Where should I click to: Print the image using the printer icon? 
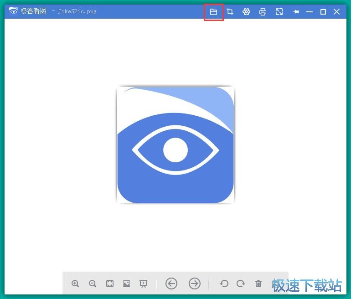click(263, 12)
